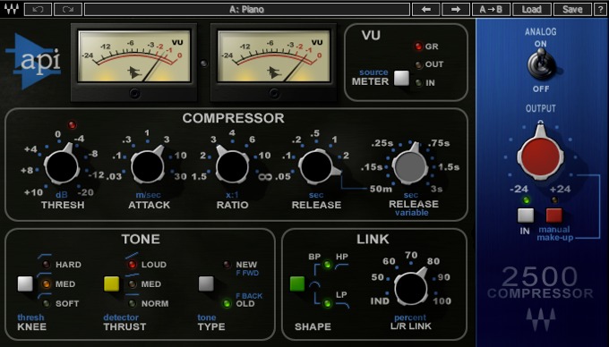Screen dimensions: 609x347
Task: Go to the next preset arrow
Action: 456,9
